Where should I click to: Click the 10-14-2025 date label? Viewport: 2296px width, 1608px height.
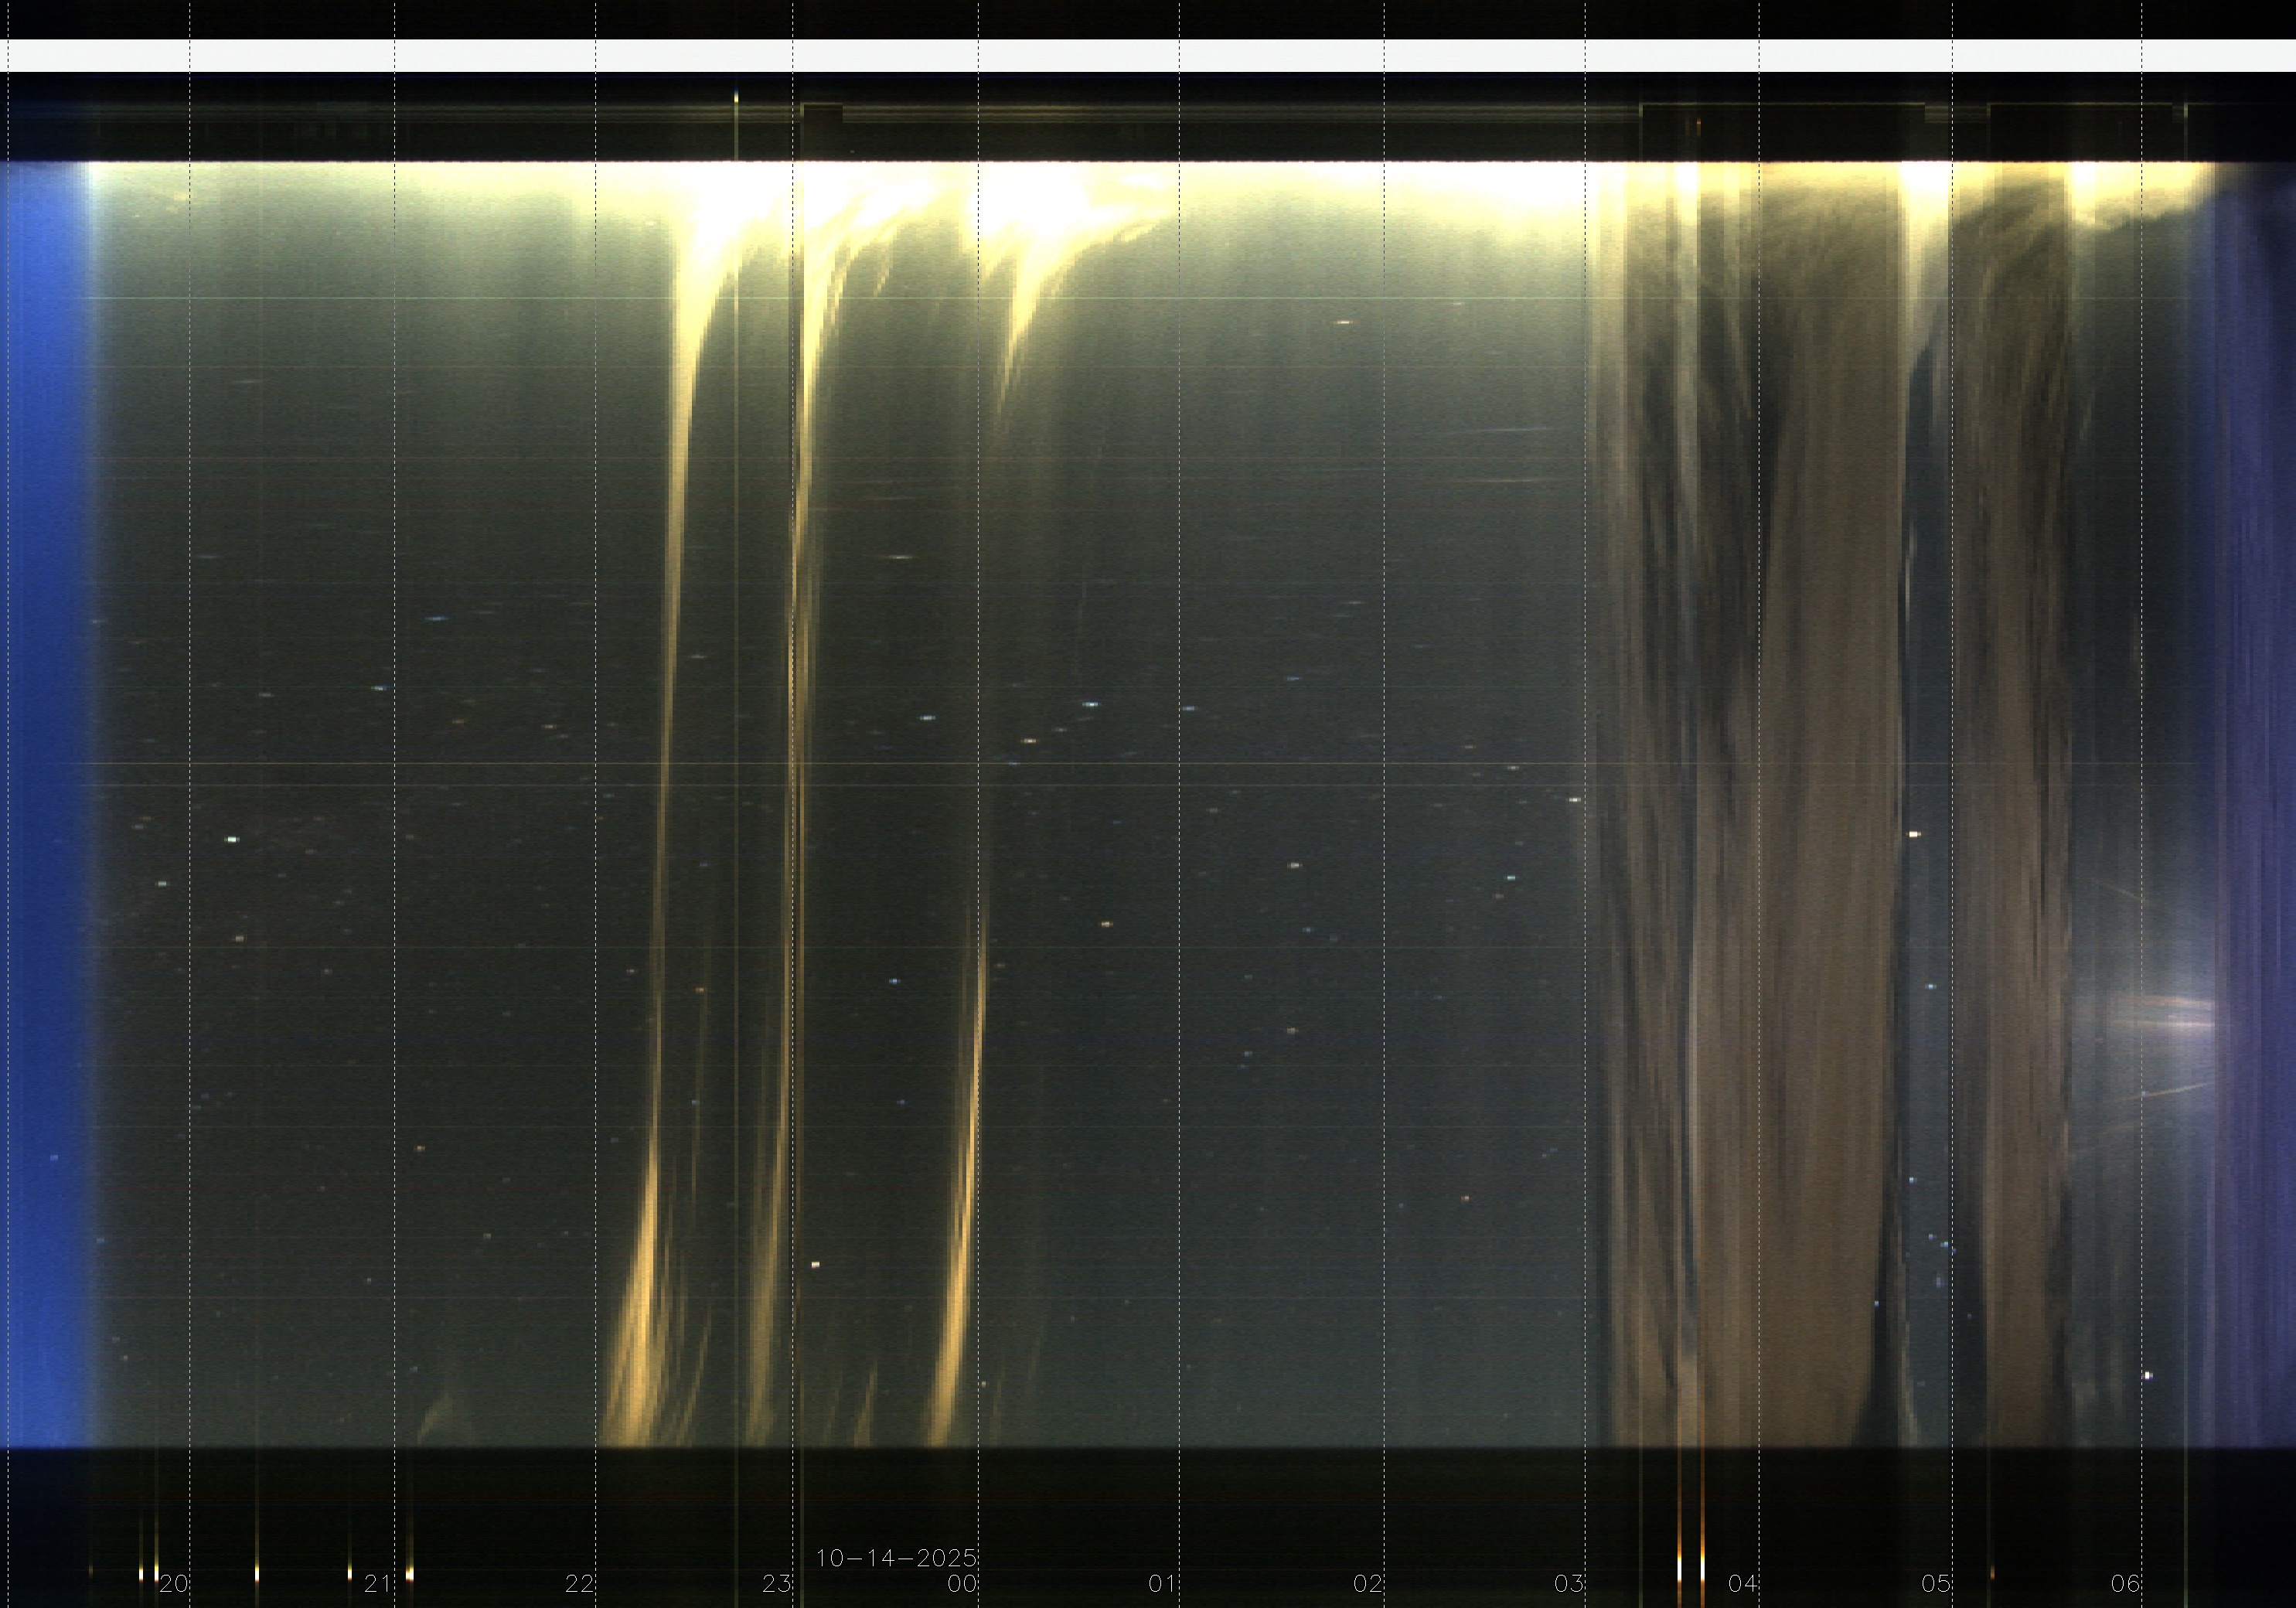click(896, 1558)
